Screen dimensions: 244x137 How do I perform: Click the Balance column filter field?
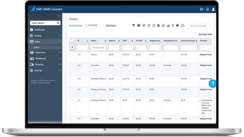[114, 48]
